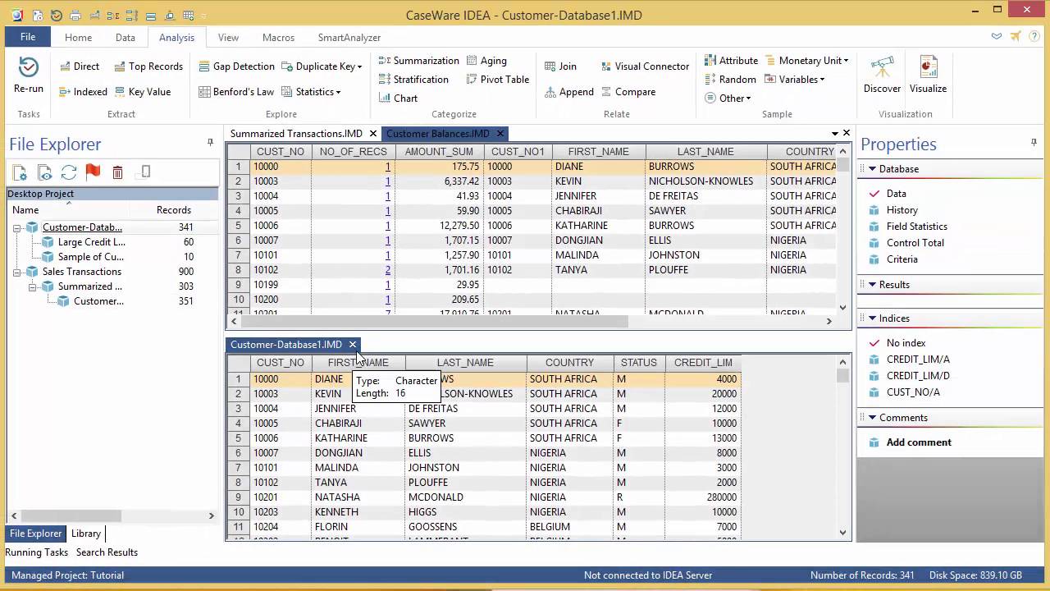The image size is (1050, 591).
Task: Open the Visualize dashboard tool
Action: (928, 75)
